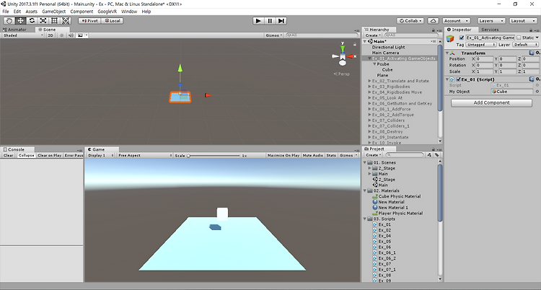The height and width of the screenshot is (290, 541).
Task: Switch to the Services tab
Action: pyautogui.click(x=490, y=30)
